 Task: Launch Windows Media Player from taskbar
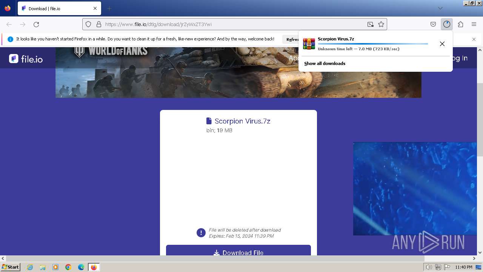(55, 267)
